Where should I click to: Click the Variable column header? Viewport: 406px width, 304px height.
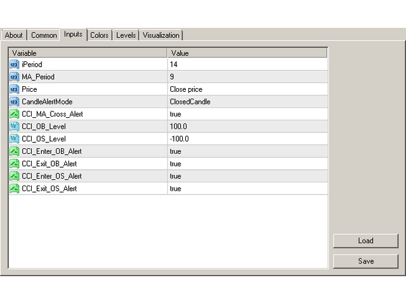(88, 53)
